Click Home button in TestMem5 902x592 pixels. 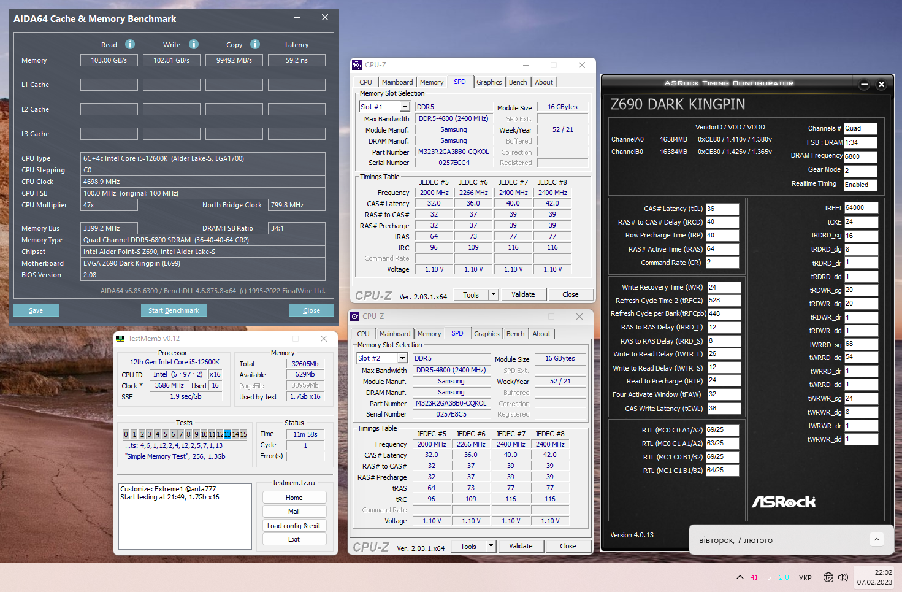tap(294, 498)
